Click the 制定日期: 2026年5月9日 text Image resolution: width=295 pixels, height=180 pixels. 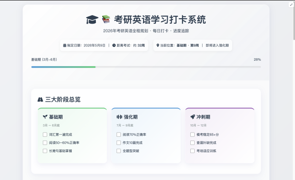point(86,45)
